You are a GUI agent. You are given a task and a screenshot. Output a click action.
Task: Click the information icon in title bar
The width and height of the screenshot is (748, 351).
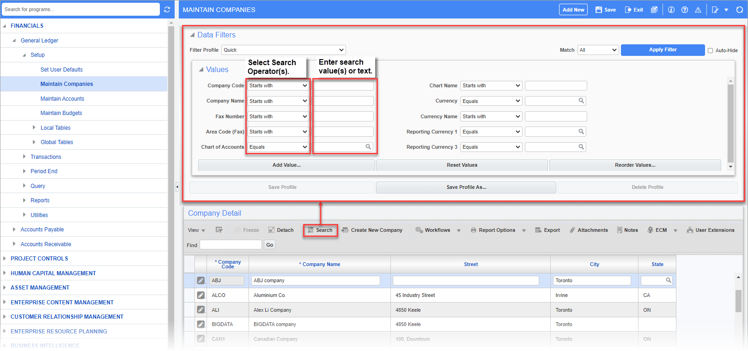pos(671,10)
